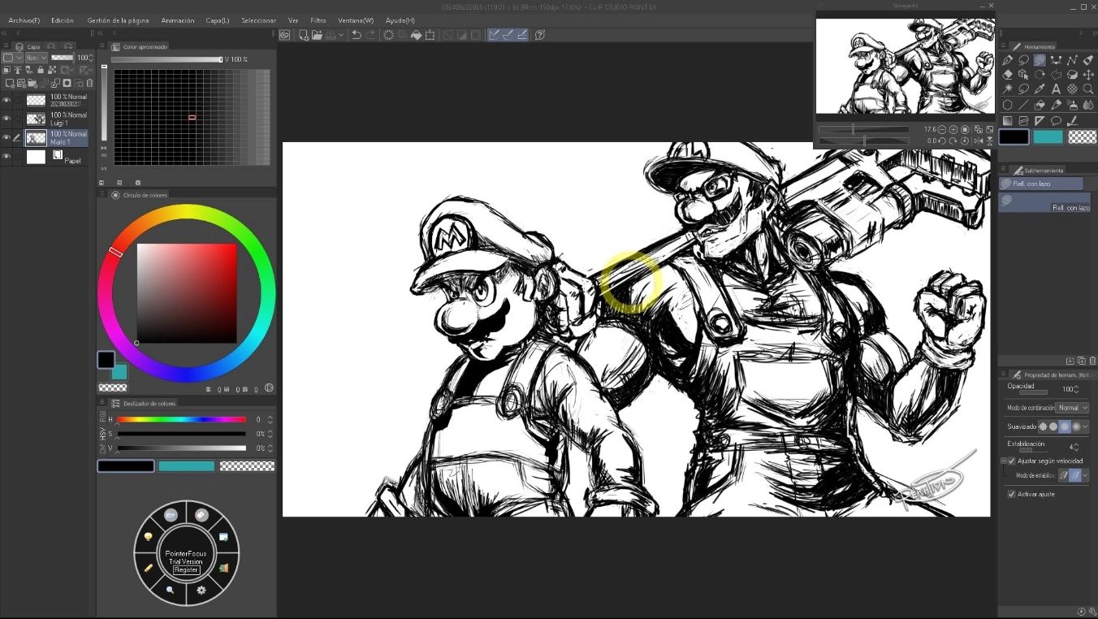1098x619 pixels.
Task: Open the layer blend mode dropdown
Action: [37, 58]
